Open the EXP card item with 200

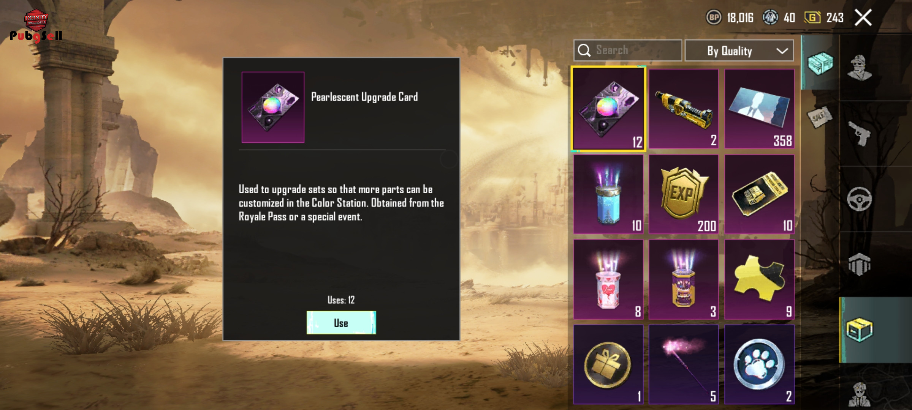684,194
